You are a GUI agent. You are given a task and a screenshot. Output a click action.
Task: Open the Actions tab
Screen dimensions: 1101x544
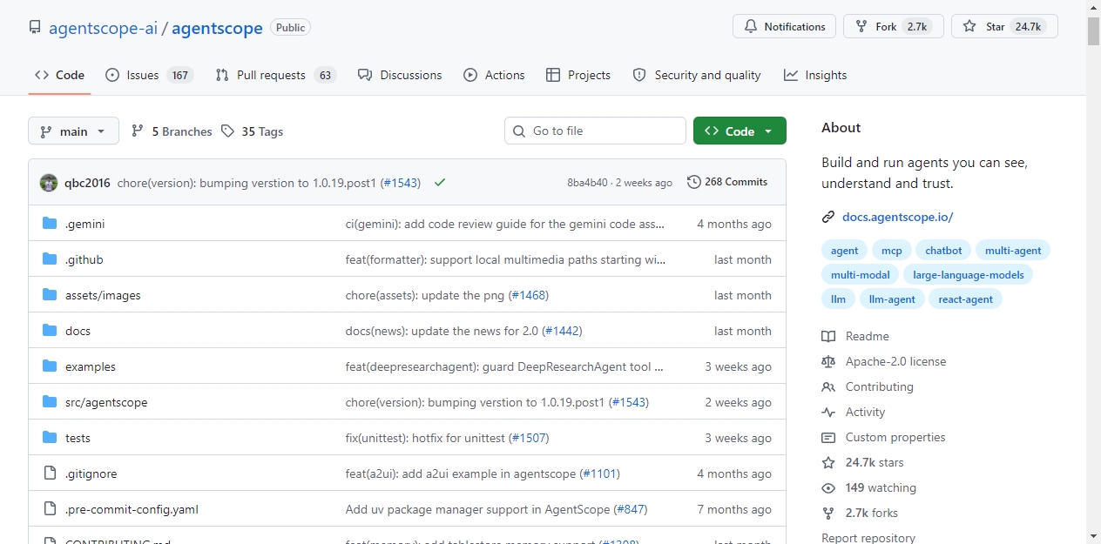click(494, 75)
